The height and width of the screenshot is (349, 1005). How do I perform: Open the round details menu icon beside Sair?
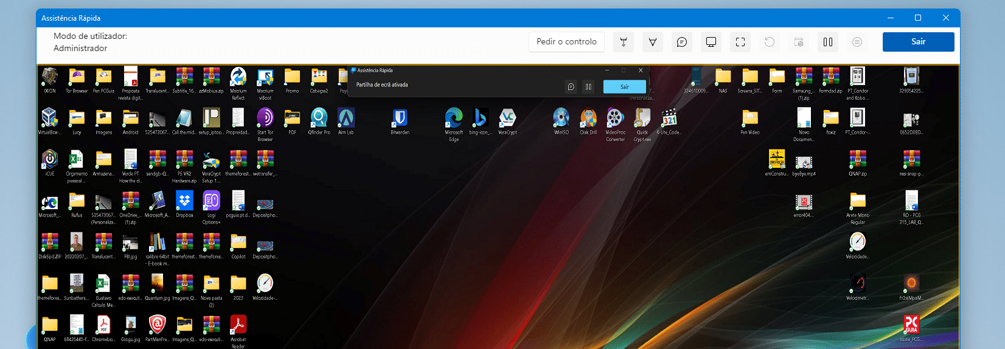[x=857, y=42]
